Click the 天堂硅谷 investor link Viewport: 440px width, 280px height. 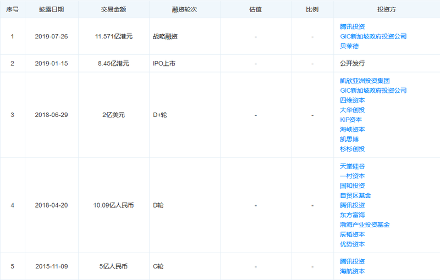click(352, 166)
